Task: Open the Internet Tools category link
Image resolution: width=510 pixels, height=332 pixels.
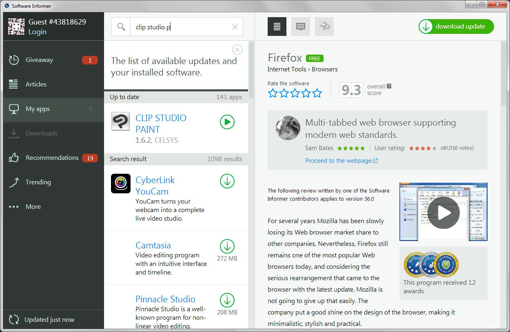Action: [x=287, y=69]
